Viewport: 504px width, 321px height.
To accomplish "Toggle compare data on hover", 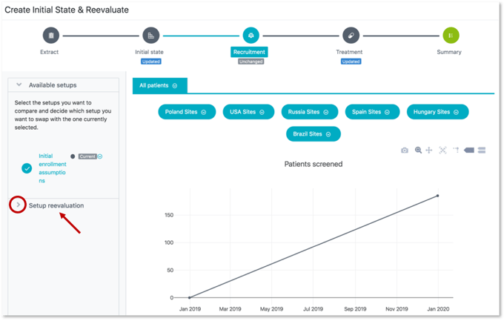I will 481,150.
